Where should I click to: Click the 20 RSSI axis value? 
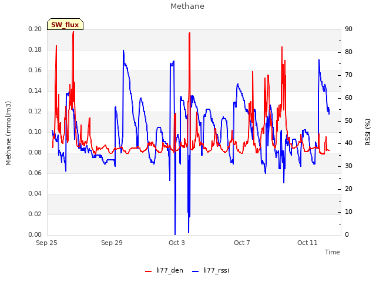(x=348, y=189)
